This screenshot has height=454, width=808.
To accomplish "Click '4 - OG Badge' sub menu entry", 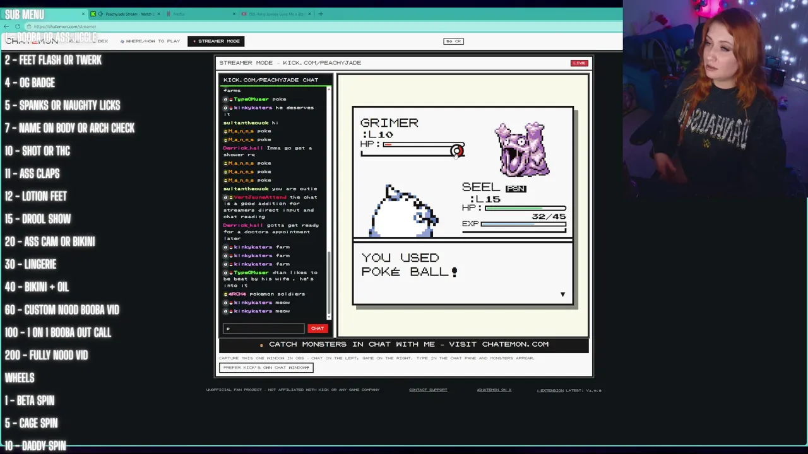I will pos(30,83).
